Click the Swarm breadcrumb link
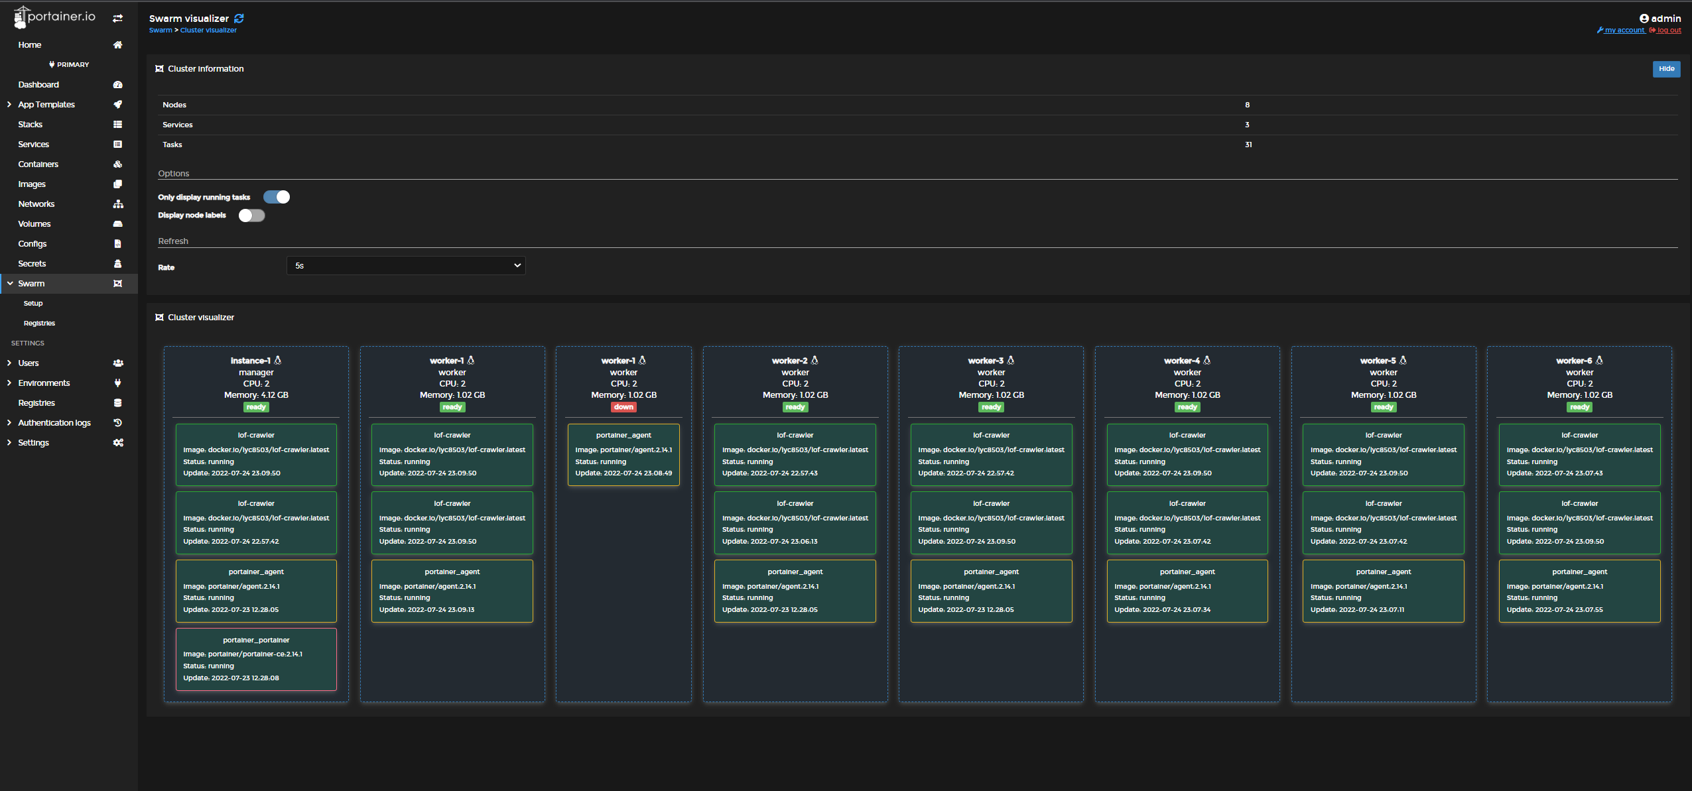This screenshot has width=1692, height=791. [161, 30]
